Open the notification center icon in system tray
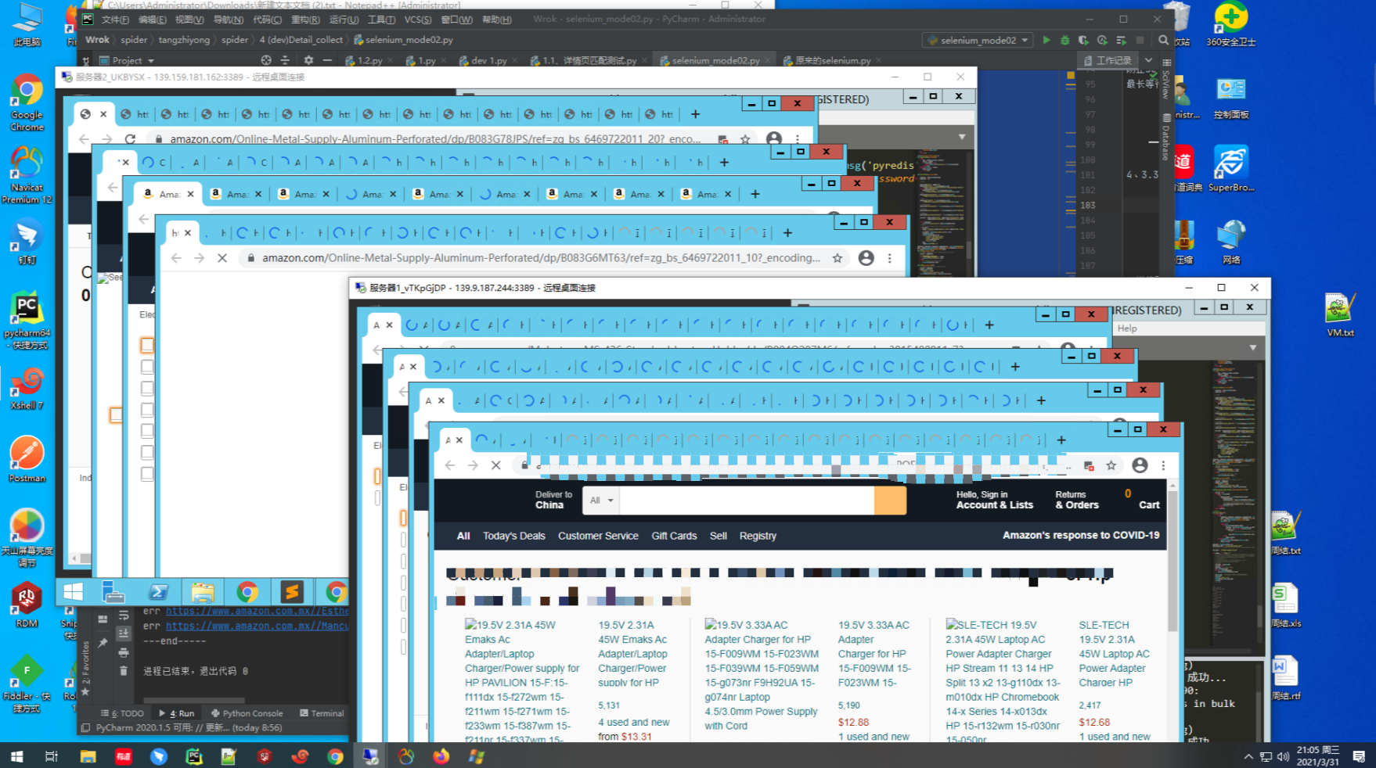The image size is (1376, 768). tap(1359, 756)
